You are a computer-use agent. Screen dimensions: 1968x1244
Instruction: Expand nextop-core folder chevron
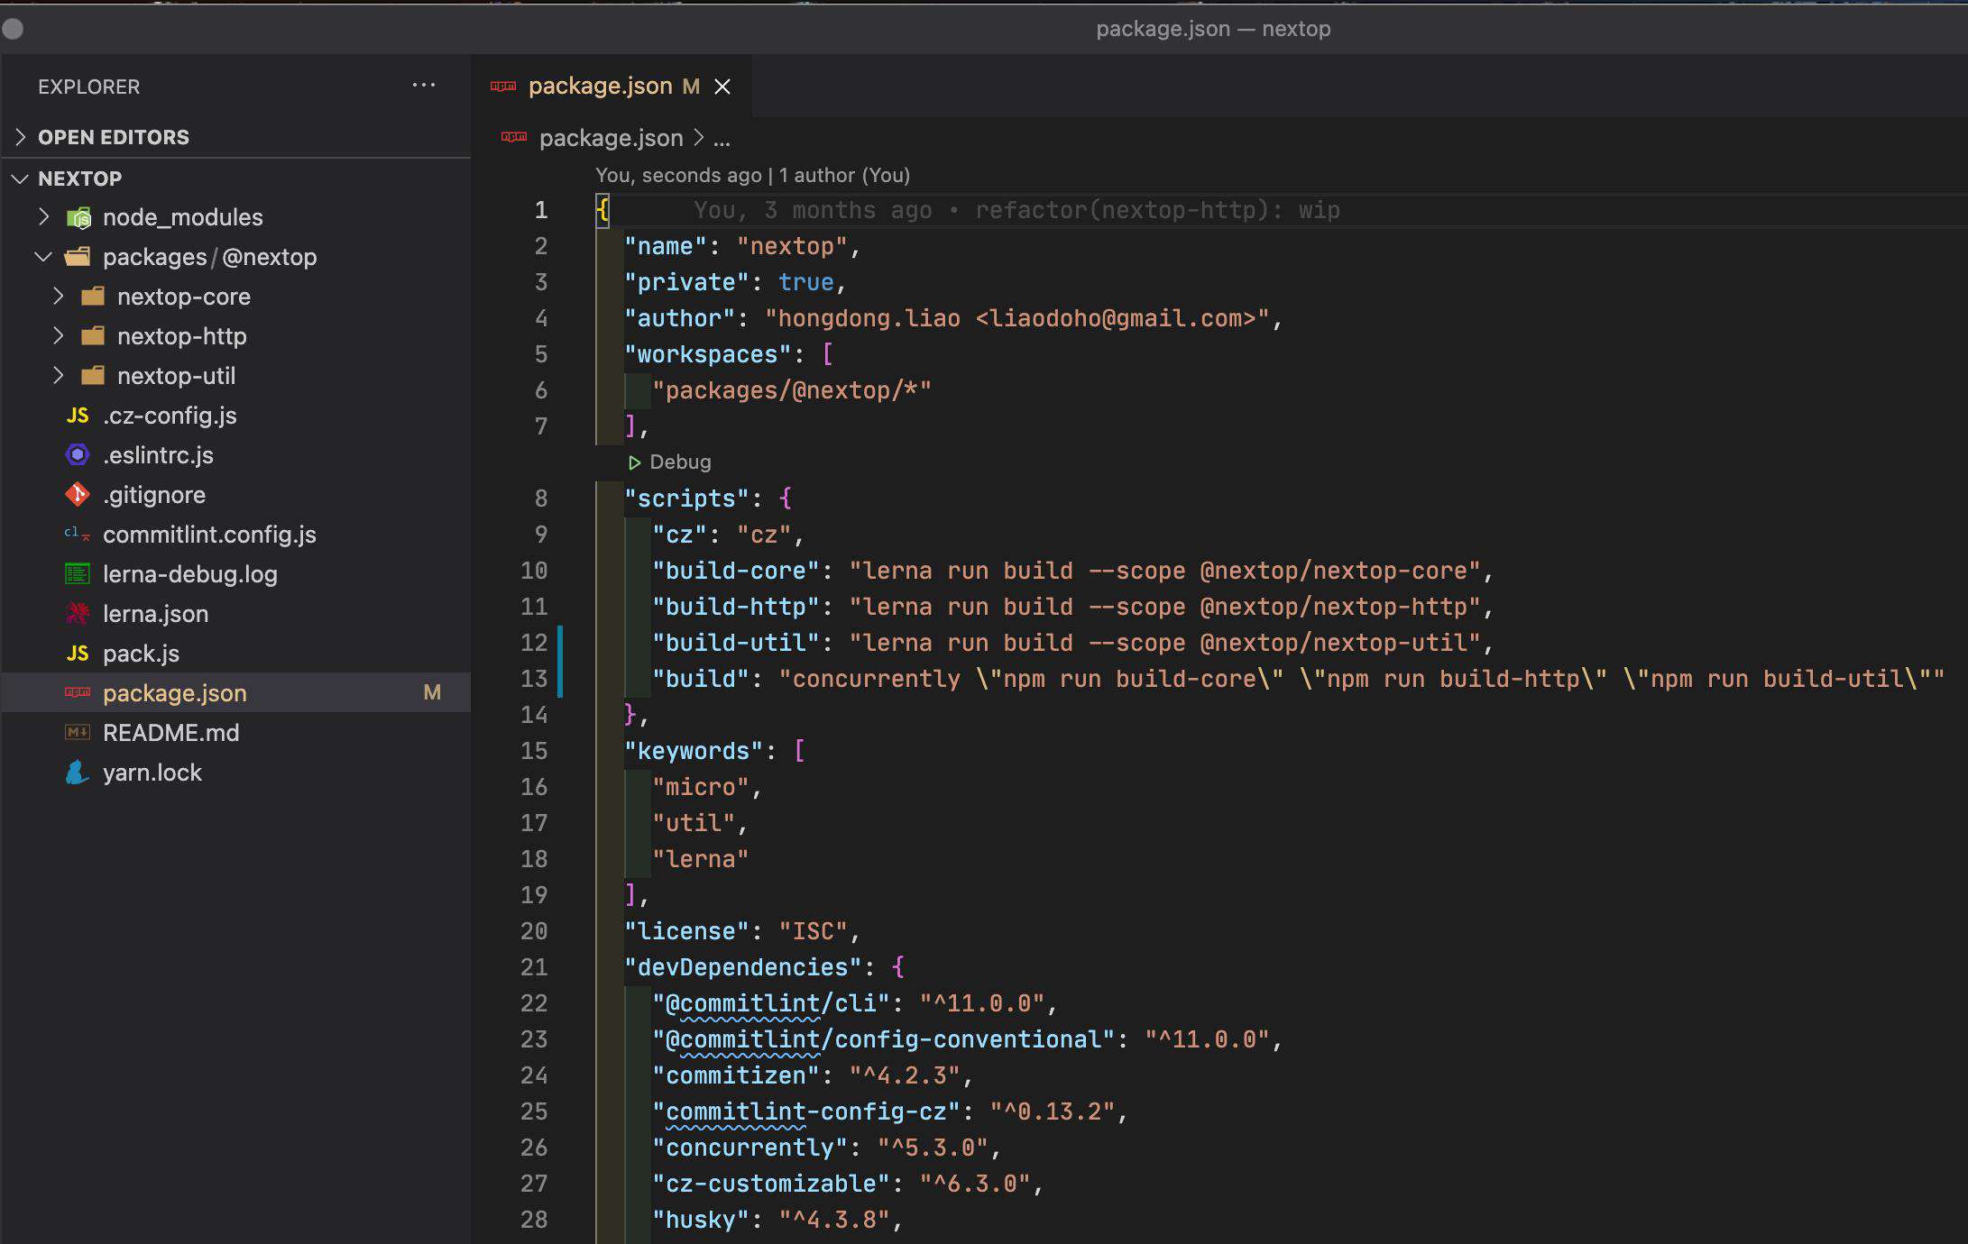pos(58,297)
